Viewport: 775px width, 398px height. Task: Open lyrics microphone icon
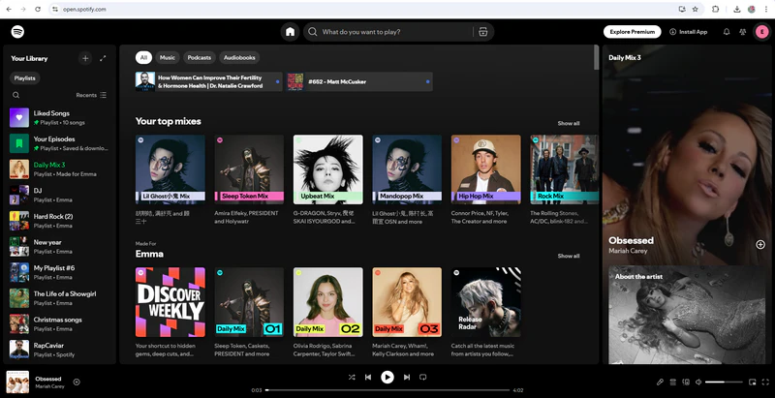(x=660, y=382)
